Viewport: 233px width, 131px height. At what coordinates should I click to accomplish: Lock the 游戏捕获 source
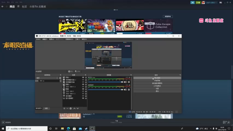point(86,96)
